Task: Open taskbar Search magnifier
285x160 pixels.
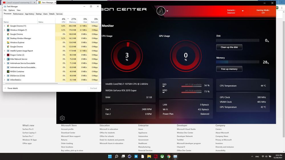Action: (x=116, y=156)
